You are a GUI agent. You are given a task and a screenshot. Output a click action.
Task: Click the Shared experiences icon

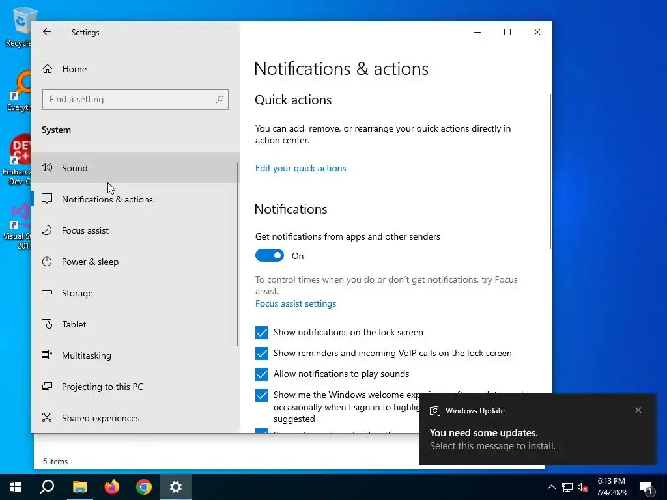(47, 417)
